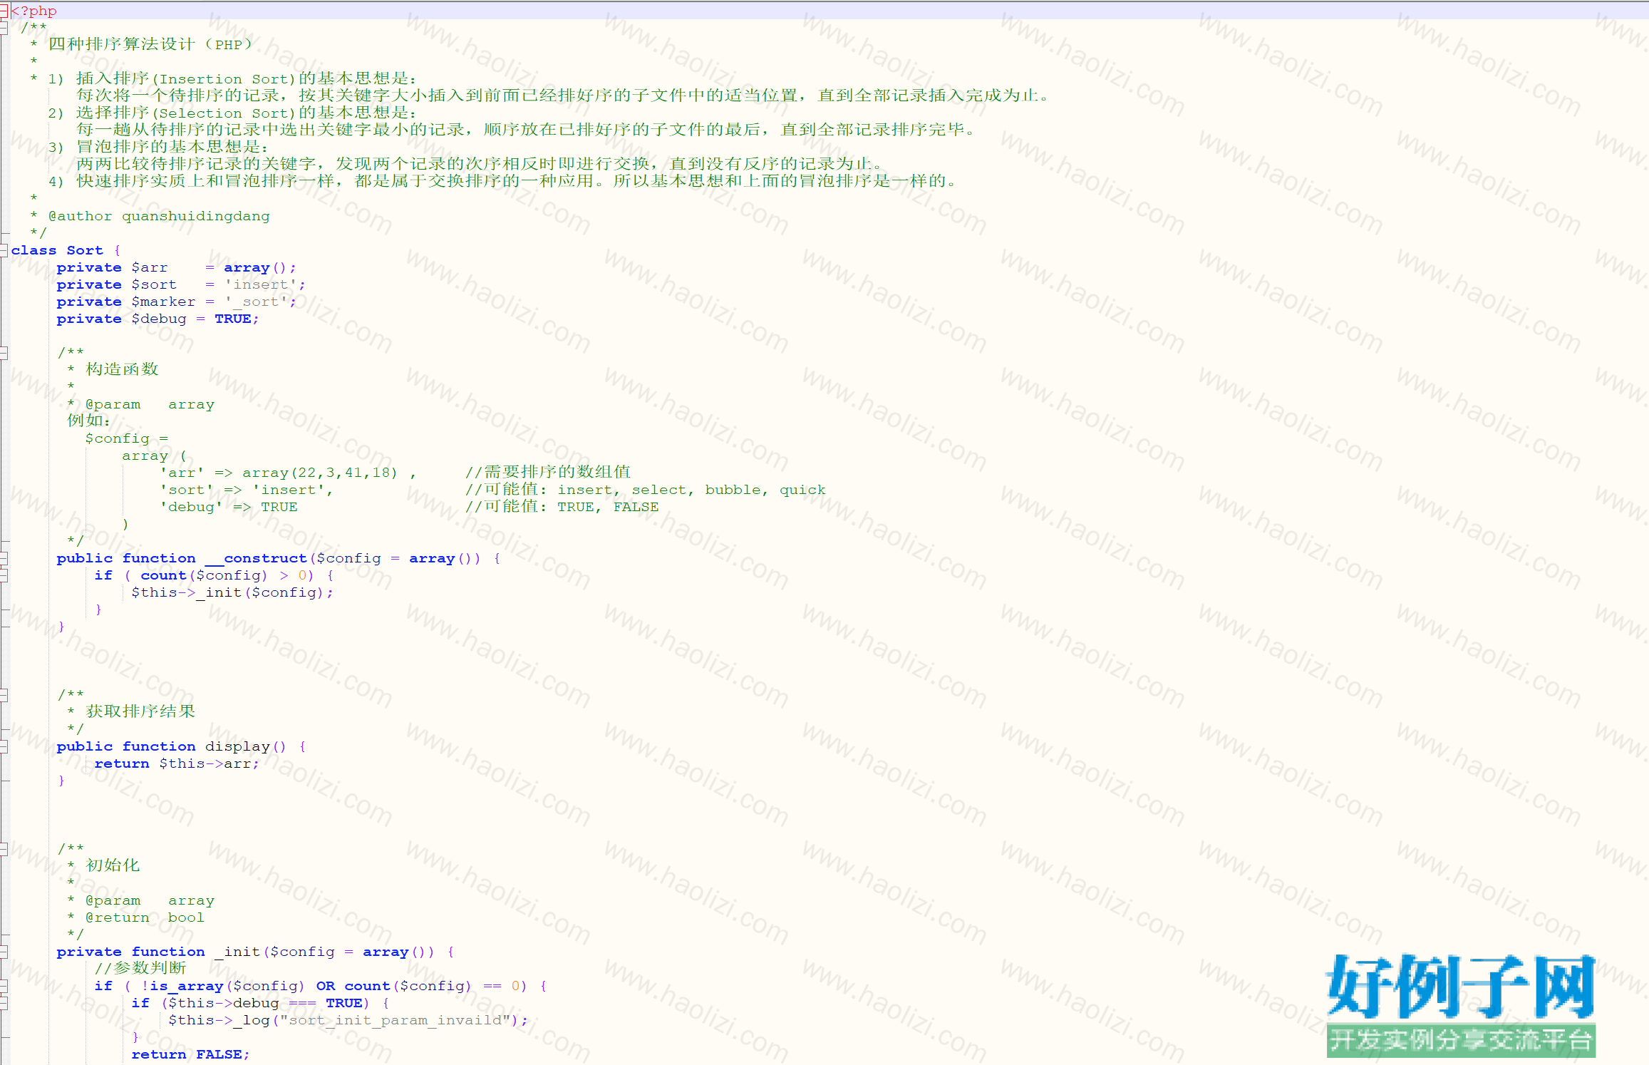Viewport: 1649px width, 1065px height.
Task: Click the 'private function _init' line
Action: (x=255, y=952)
